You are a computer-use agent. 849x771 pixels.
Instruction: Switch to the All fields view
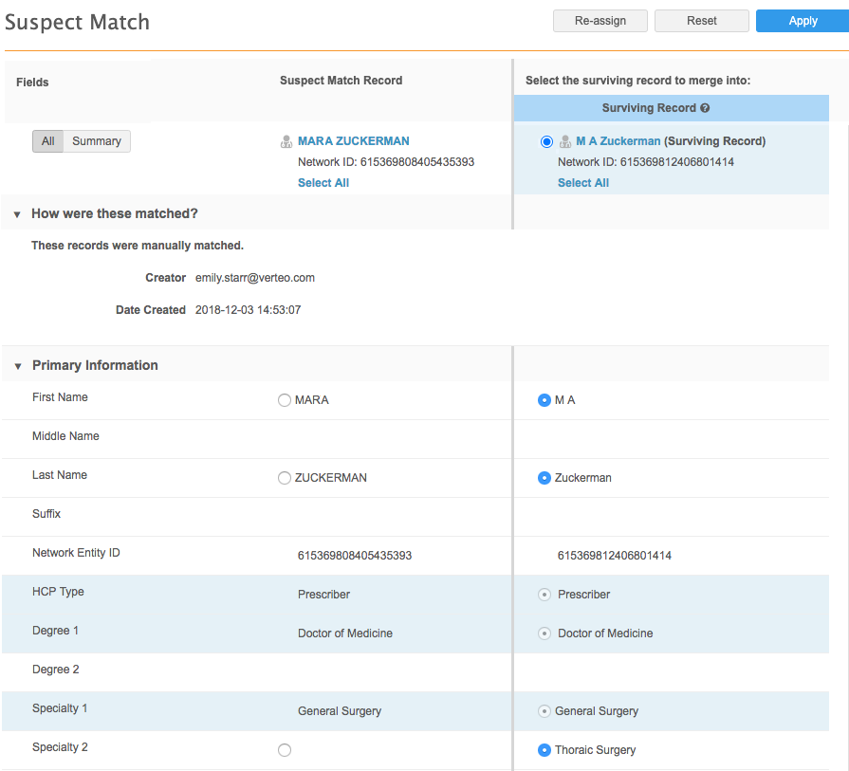[x=47, y=141]
